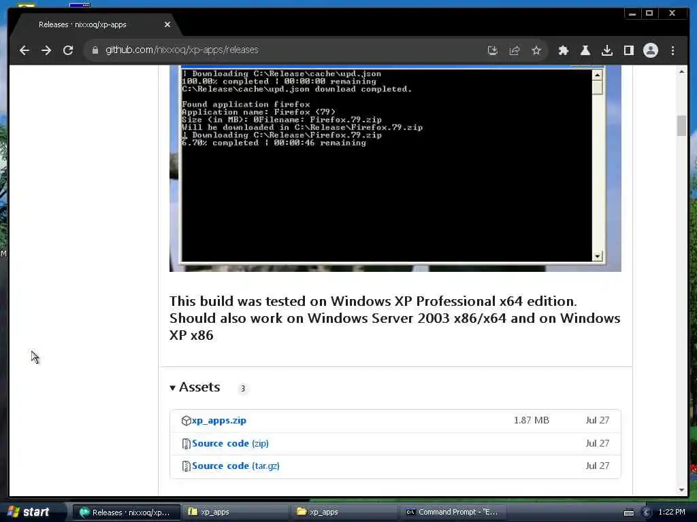Switch to Command Prompt taskbar button
This screenshot has width=697, height=522.
pyautogui.click(x=453, y=512)
